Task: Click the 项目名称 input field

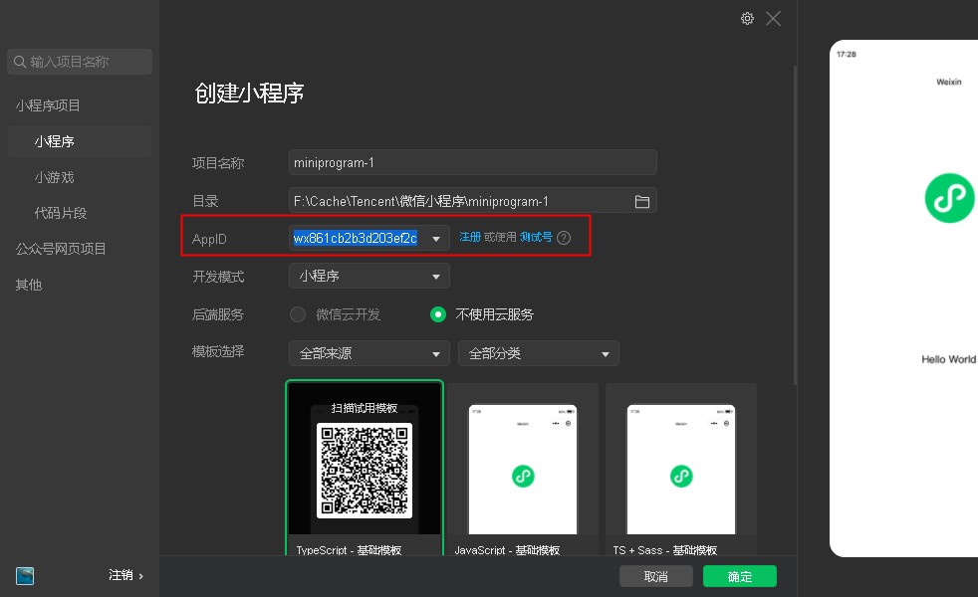Action: click(x=473, y=162)
